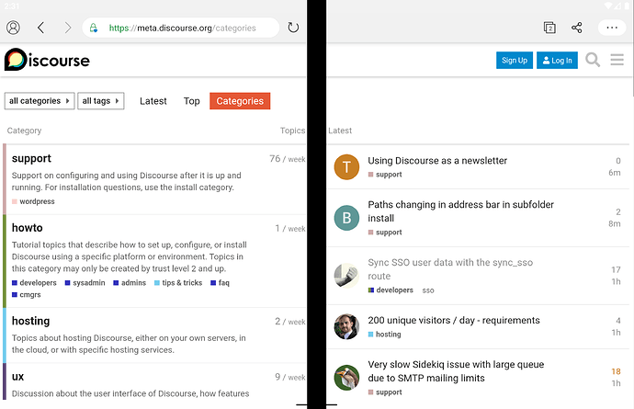Open the sysadmin subcategory link

pos(85,283)
